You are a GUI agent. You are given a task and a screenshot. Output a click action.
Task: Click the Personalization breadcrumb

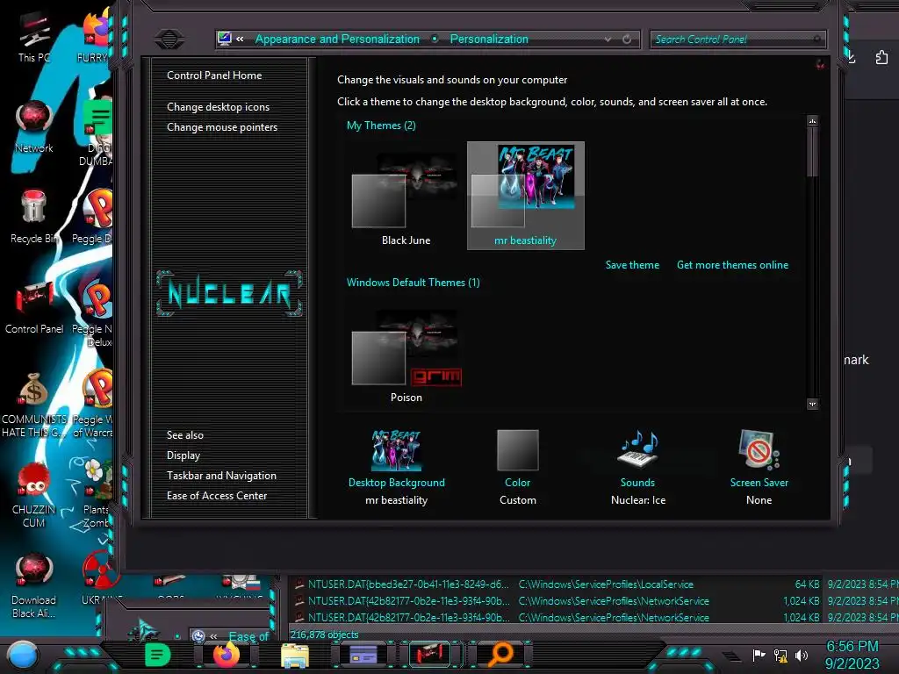click(489, 39)
